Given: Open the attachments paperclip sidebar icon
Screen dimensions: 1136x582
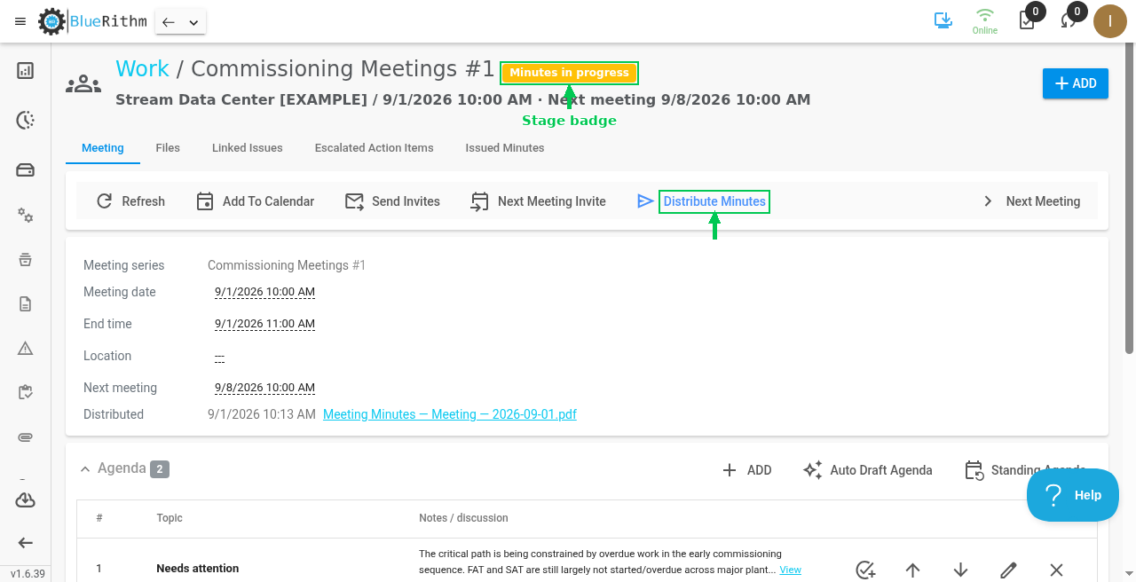Looking at the screenshot, I should [26, 437].
